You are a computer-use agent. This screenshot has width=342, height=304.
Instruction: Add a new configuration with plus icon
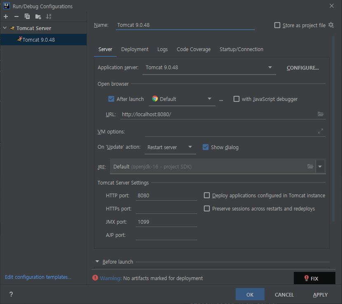coord(6,16)
